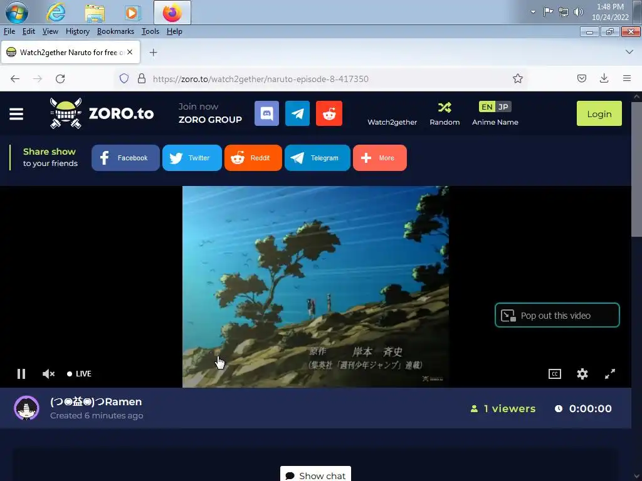Open the Edit menu

click(28, 31)
